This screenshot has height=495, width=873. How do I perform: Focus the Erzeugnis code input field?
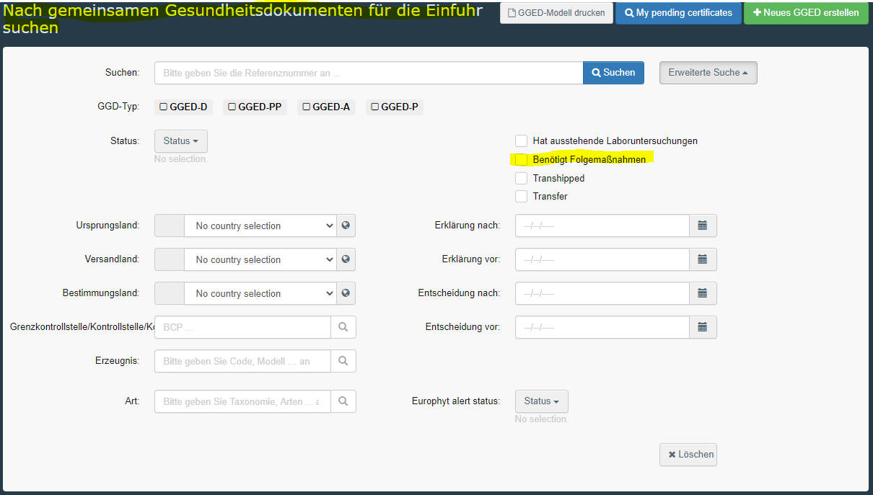[x=242, y=361]
